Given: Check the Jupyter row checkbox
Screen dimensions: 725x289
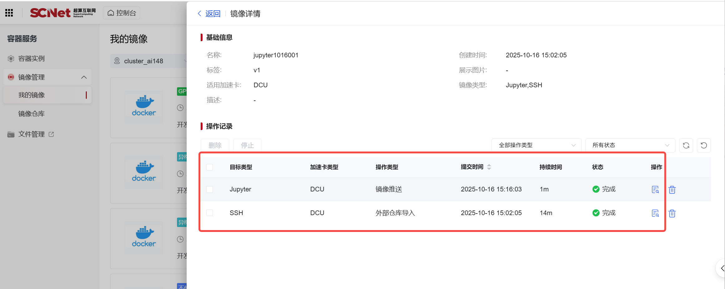Looking at the screenshot, I should point(210,190).
